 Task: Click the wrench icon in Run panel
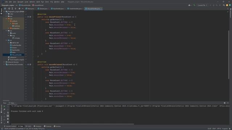[x=4, y=109]
